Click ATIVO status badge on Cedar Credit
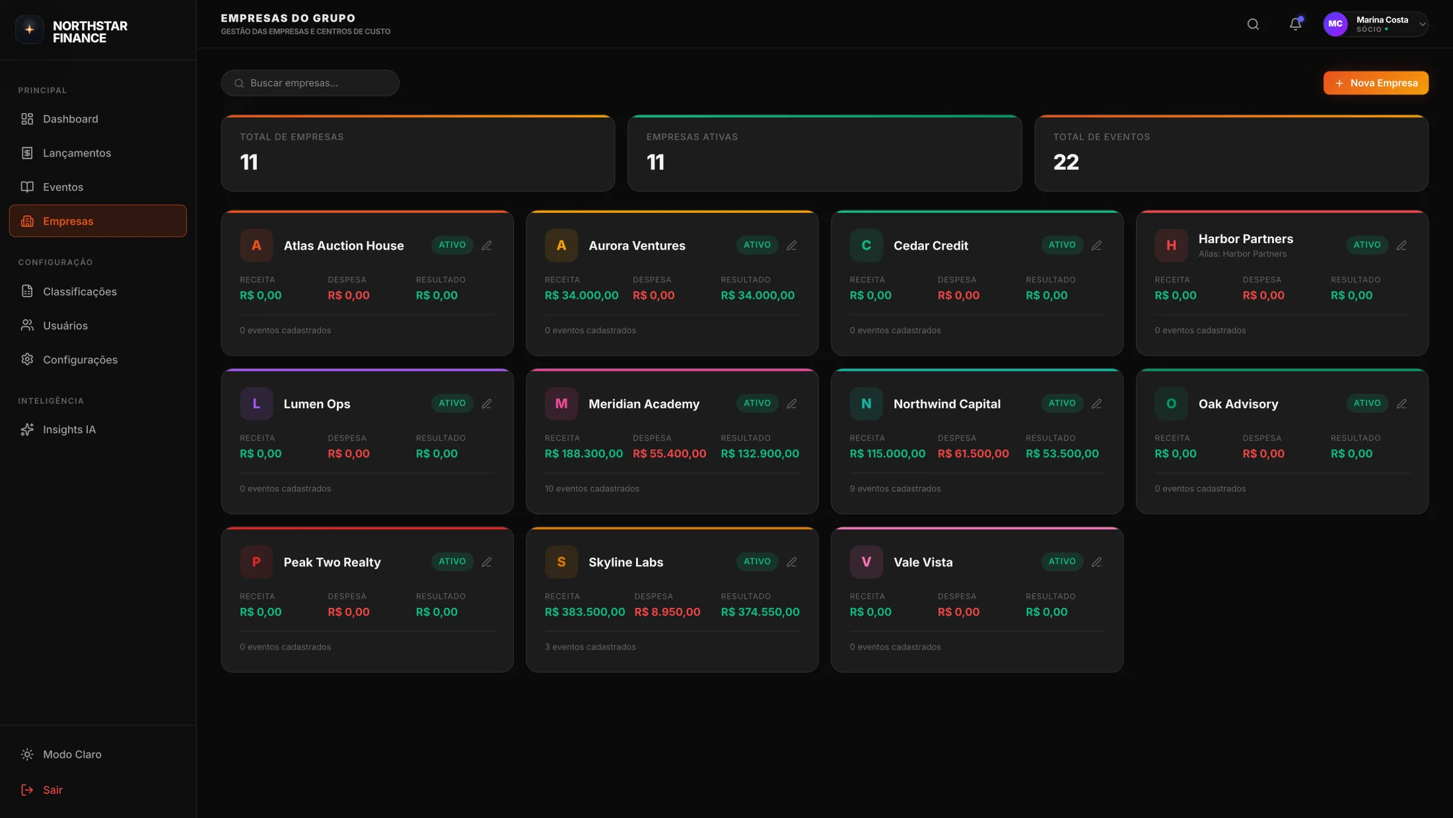The image size is (1453, 818). pos(1061,245)
